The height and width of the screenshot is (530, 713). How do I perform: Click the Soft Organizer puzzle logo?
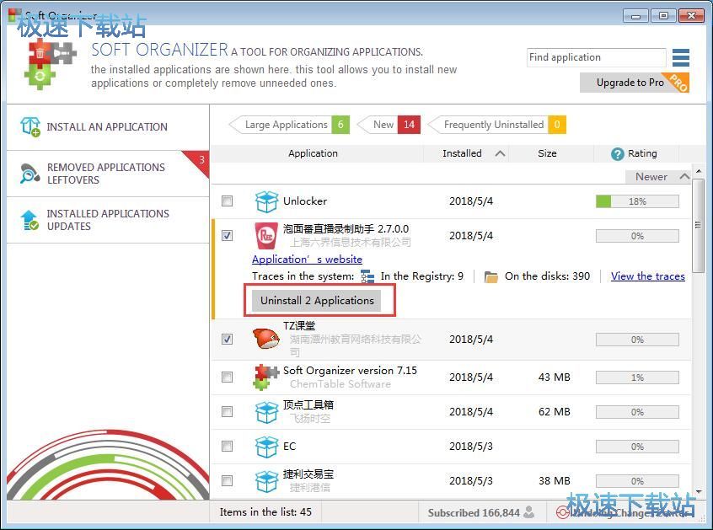pyautogui.click(x=49, y=64)
